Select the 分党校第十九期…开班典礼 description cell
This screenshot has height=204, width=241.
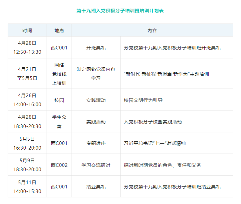coord(172,48)
